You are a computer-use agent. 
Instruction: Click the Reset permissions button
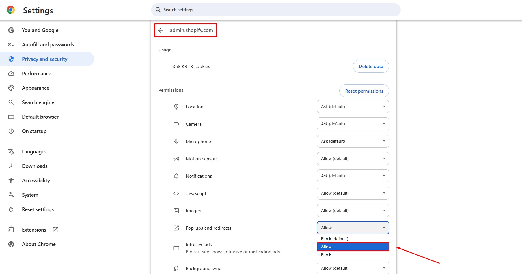[x=364, y=91]
